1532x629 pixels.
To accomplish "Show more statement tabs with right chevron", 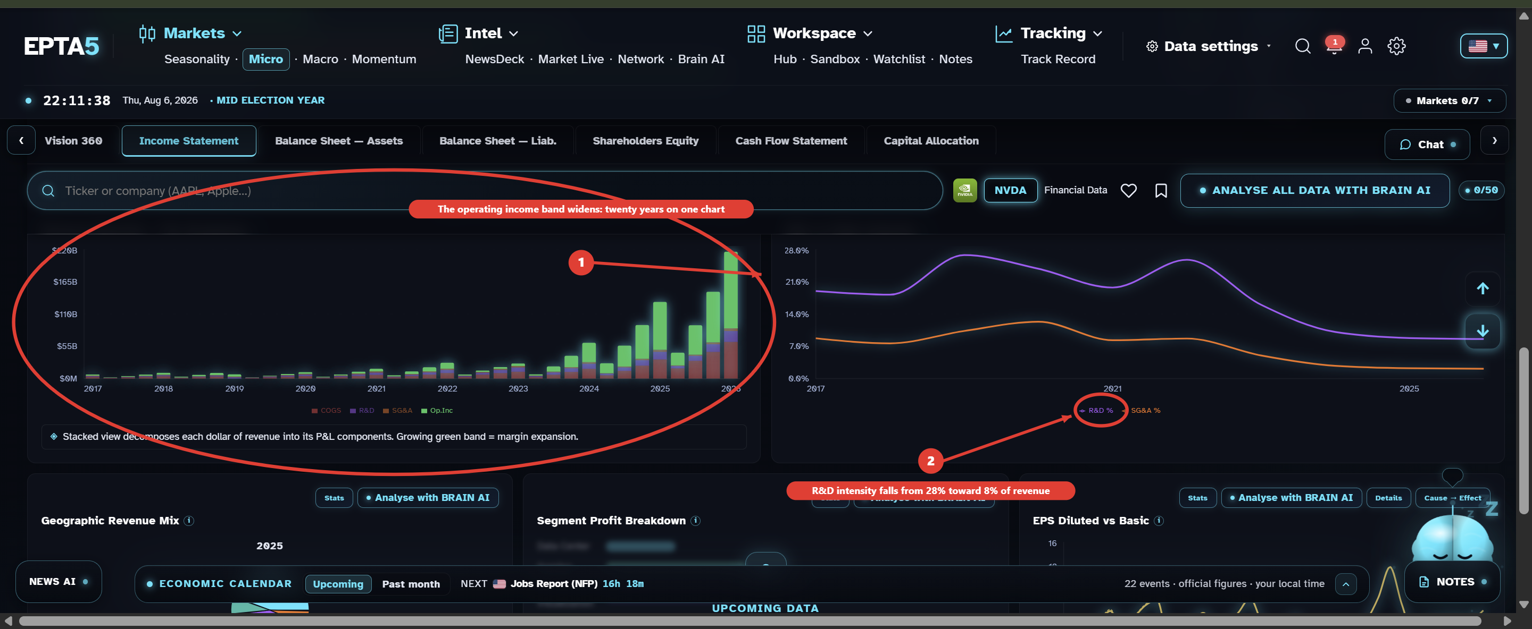I will coord(1494,141).
